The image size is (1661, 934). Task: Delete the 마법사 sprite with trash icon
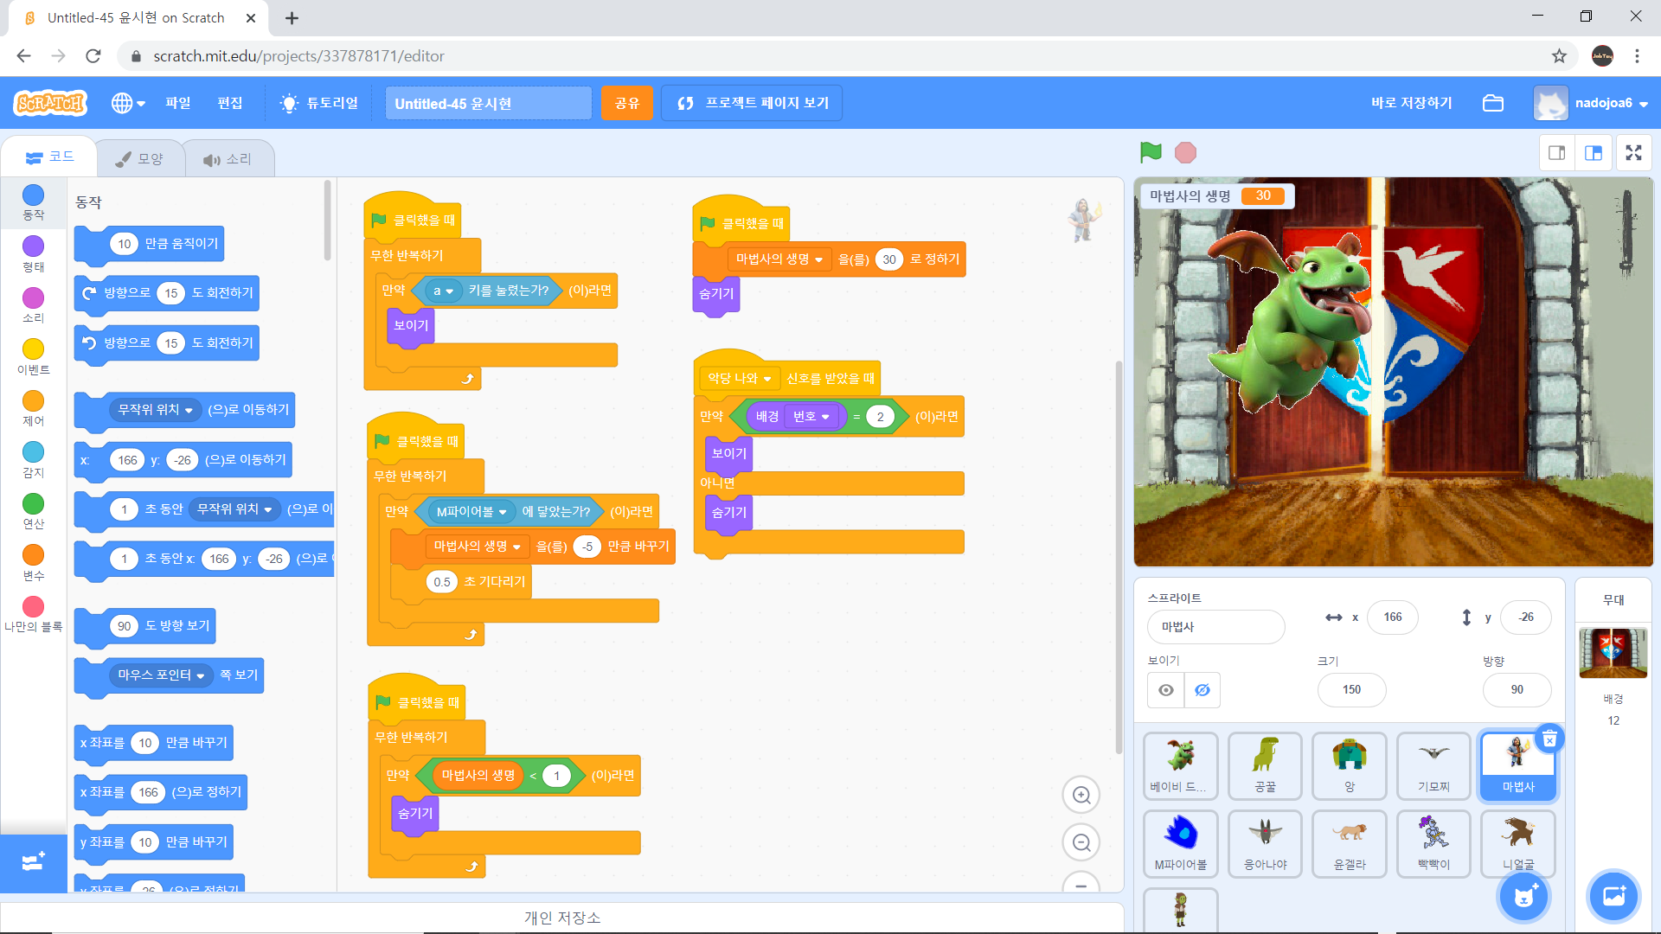click(x=1549, y=739)
